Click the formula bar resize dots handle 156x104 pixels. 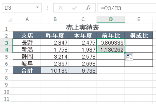pos(47,8)
